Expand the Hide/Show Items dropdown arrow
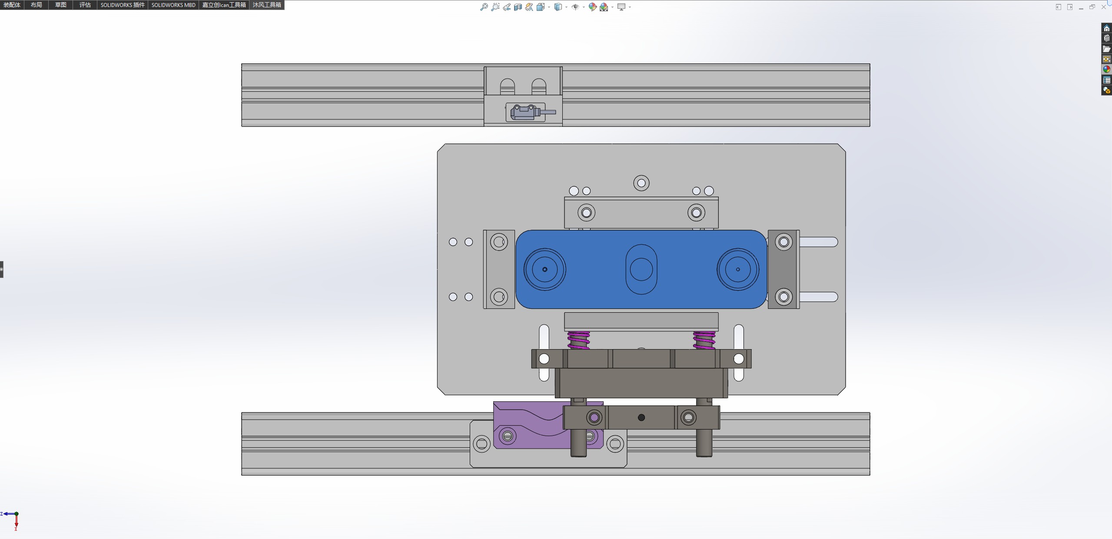The image size is (1112, 539). 583,7
